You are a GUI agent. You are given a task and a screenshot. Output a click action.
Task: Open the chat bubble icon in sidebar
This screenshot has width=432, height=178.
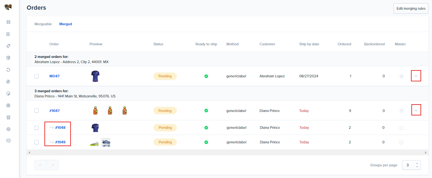[8, 141]
